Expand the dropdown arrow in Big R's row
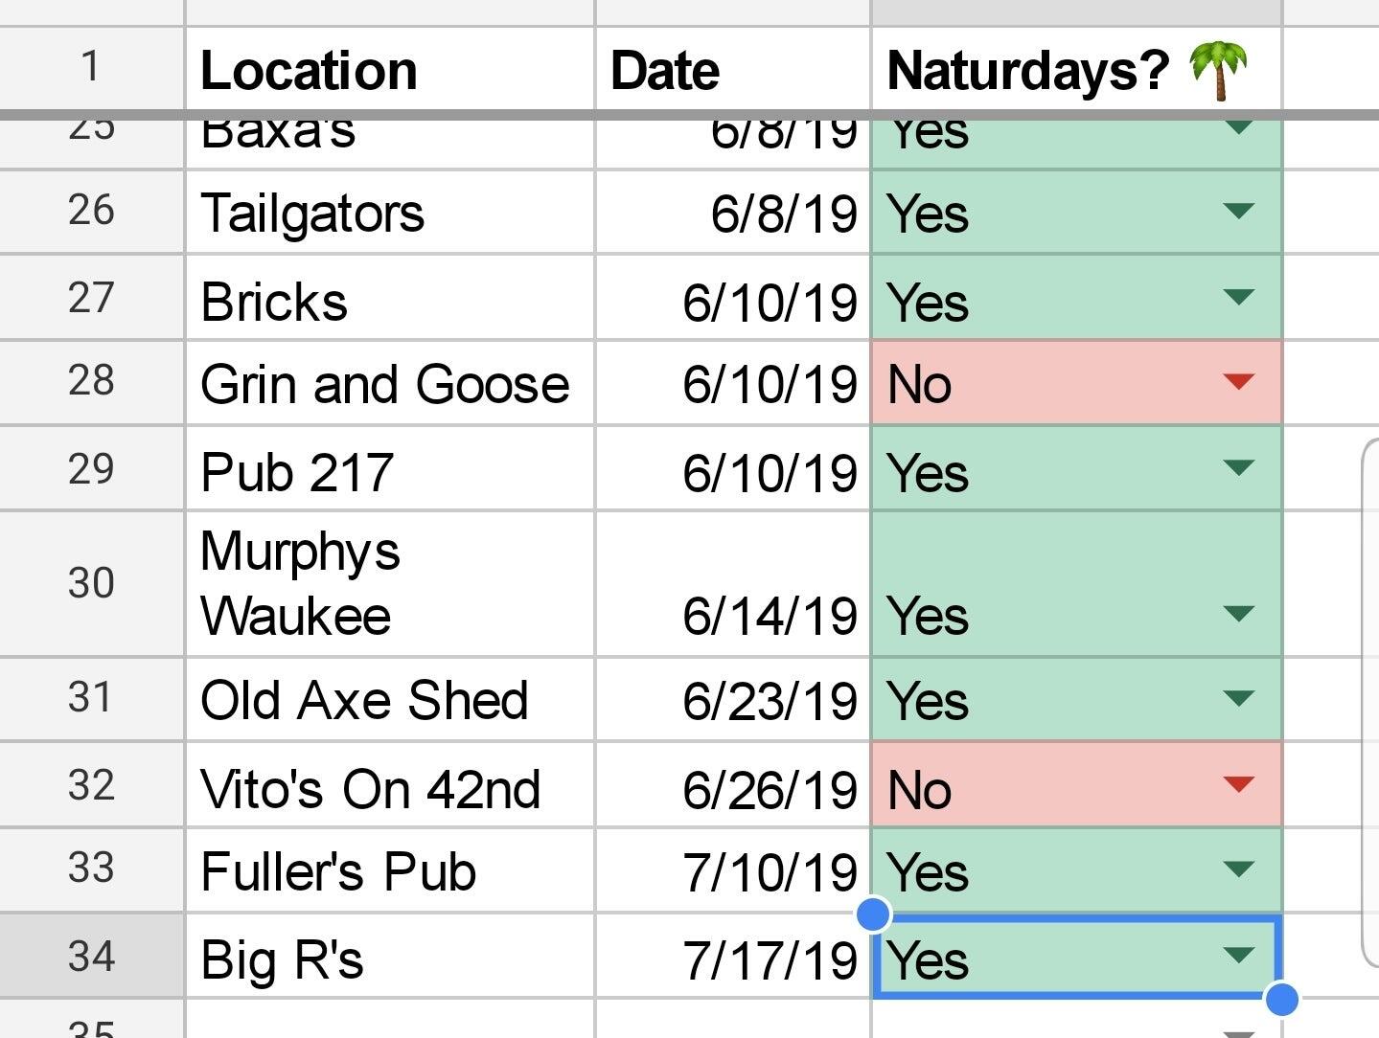The width and height of the screenshot is (1379, 1038). 1239,955
